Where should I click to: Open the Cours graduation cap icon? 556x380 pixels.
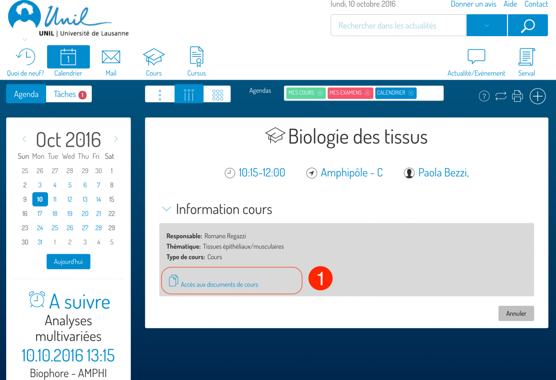[x=153, y=57]
